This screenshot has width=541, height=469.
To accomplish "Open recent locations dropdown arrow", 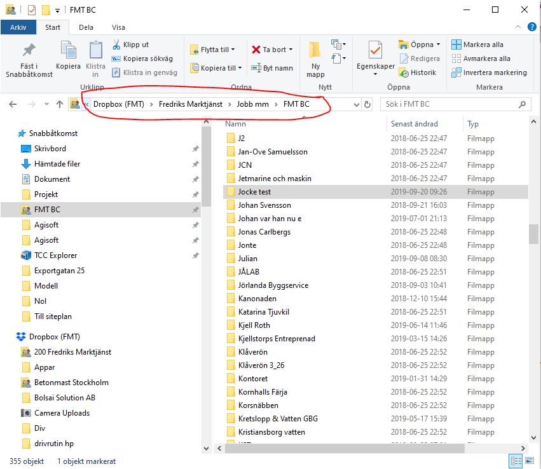I will pyautogui.click(x=46, y=104).
